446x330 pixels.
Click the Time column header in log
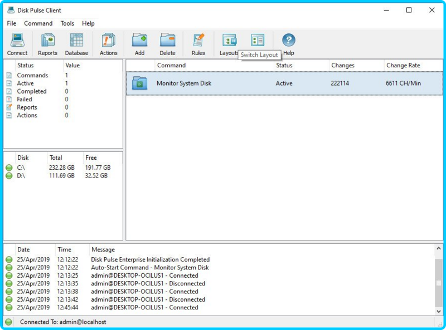[72, 250]
